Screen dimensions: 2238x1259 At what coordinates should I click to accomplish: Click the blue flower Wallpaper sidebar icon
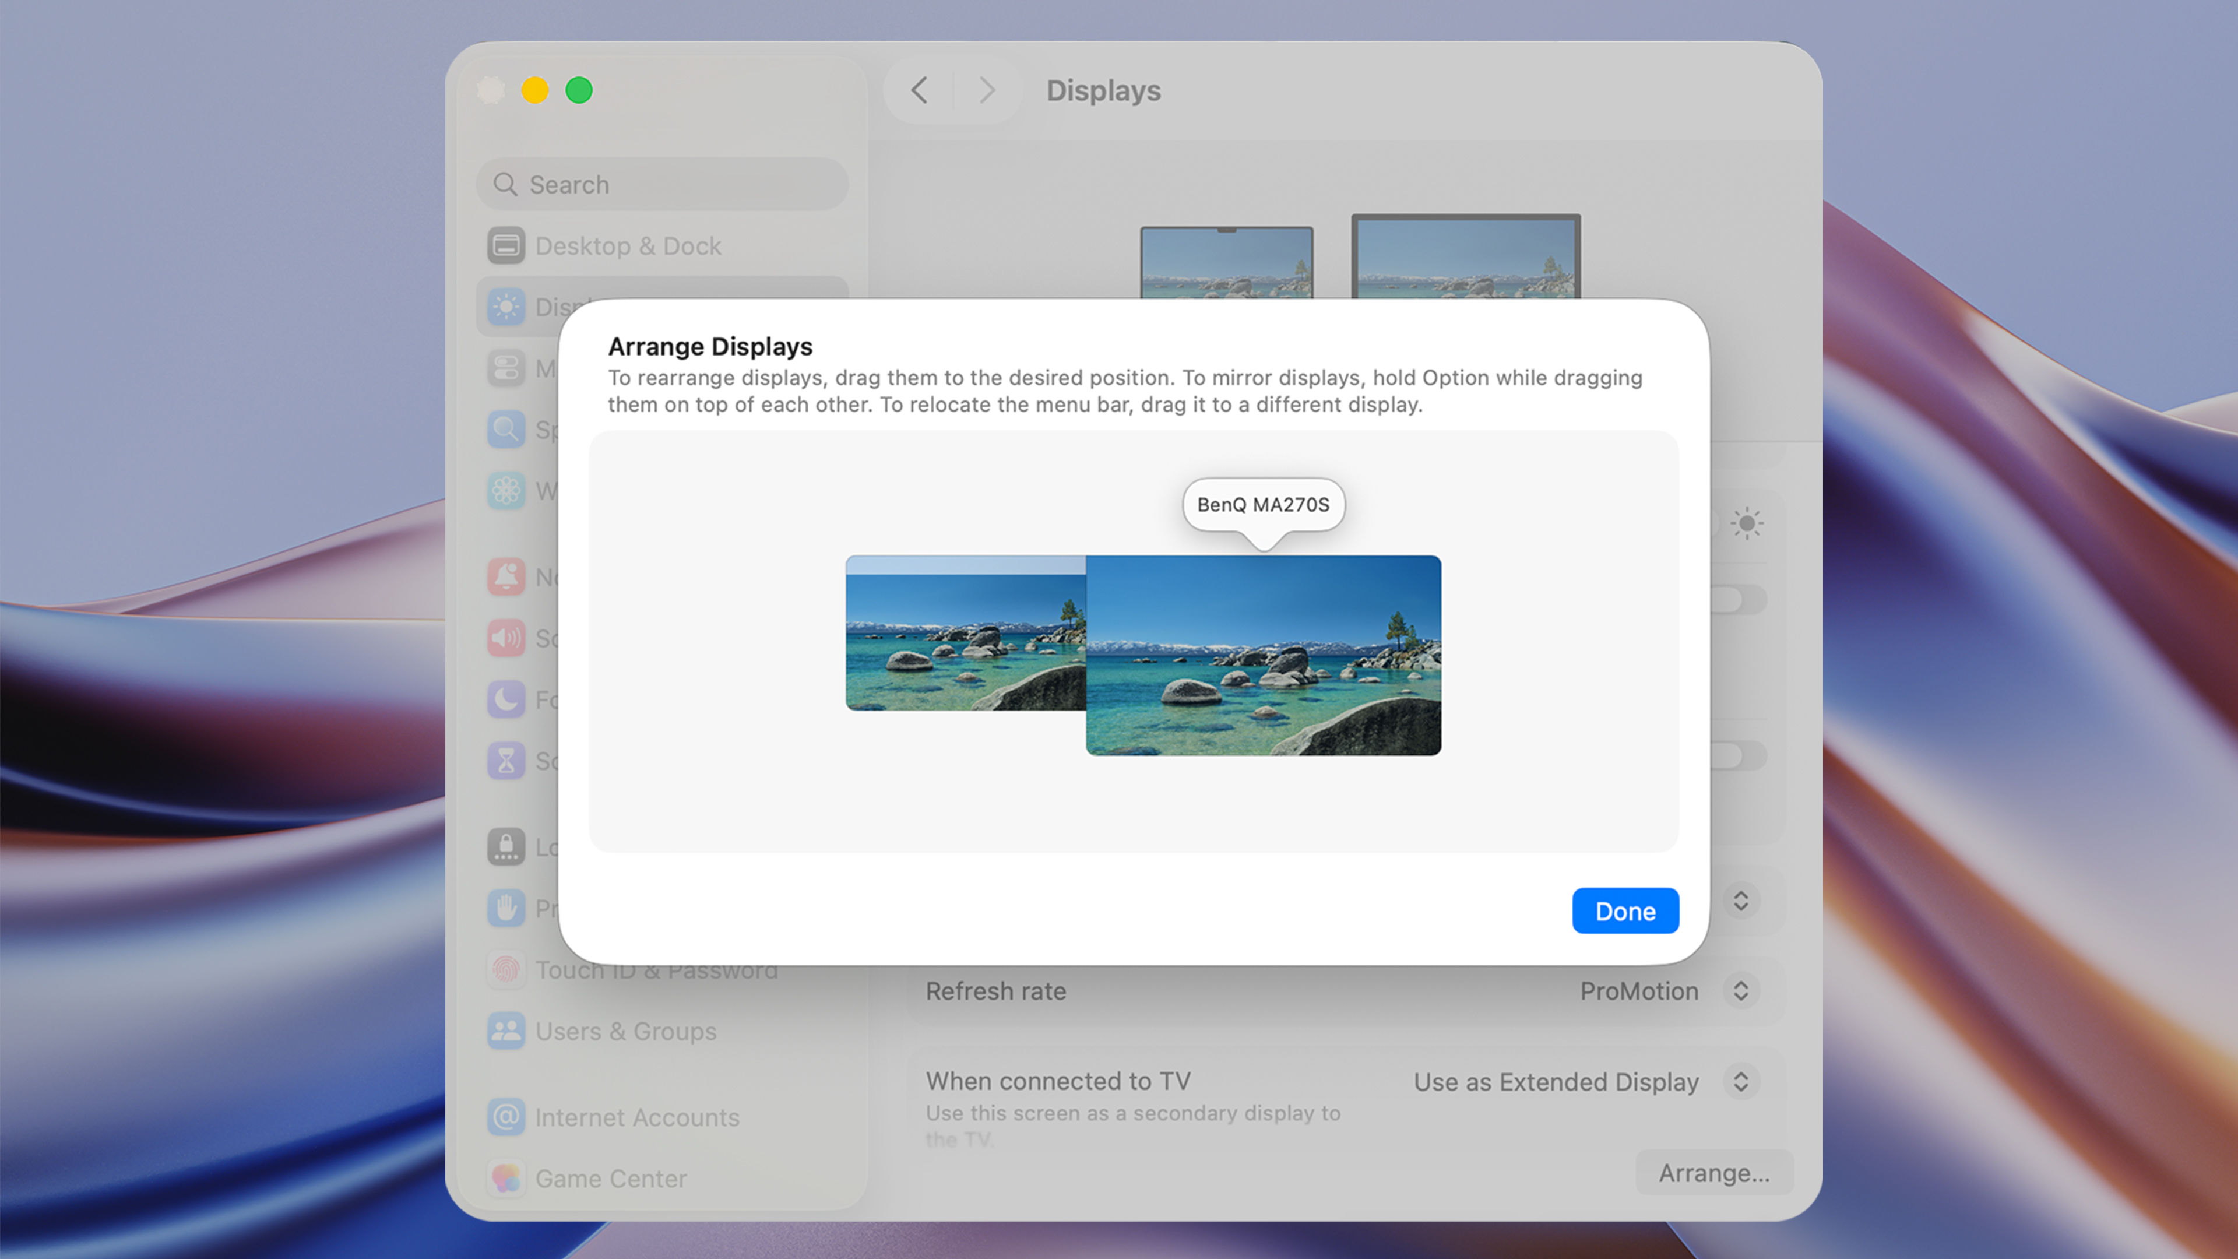[506, 490]
